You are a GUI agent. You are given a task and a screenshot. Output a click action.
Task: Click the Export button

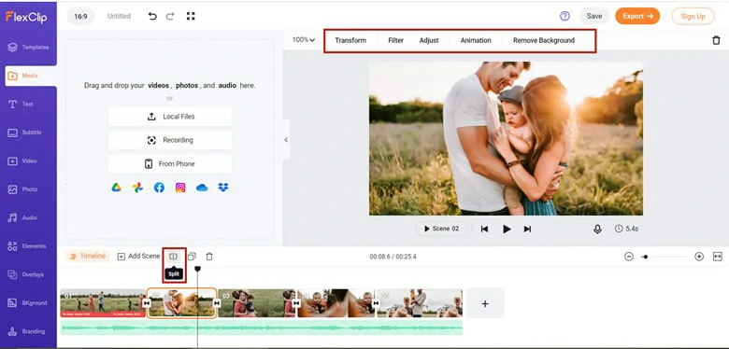click(637, 16)
